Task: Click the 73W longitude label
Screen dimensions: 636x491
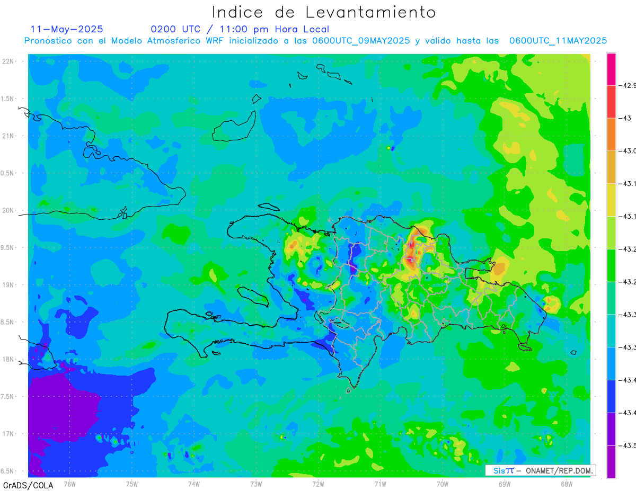Action: point(256,484)
